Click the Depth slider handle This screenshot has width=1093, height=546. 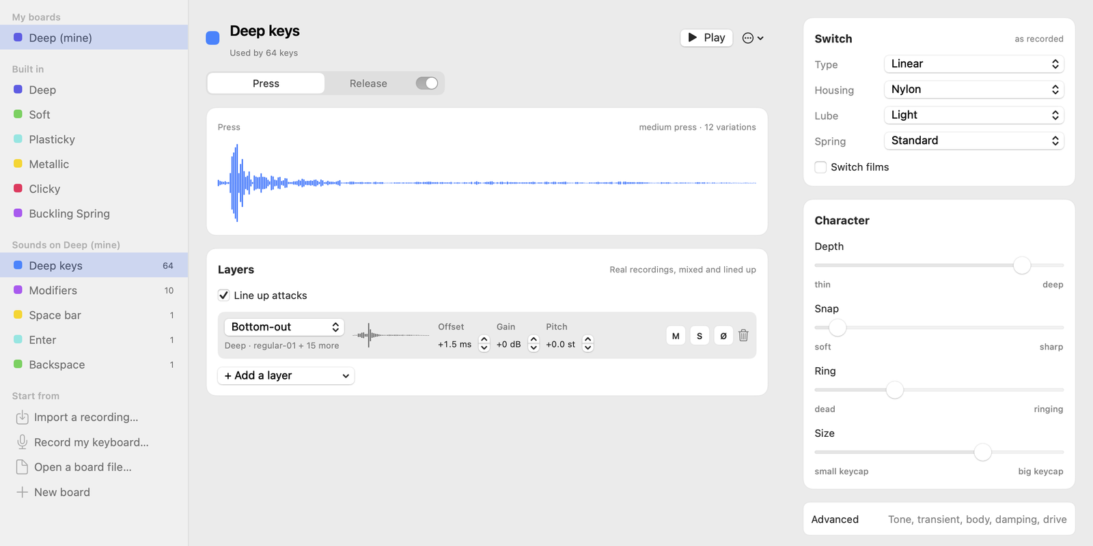point(1022,265)
